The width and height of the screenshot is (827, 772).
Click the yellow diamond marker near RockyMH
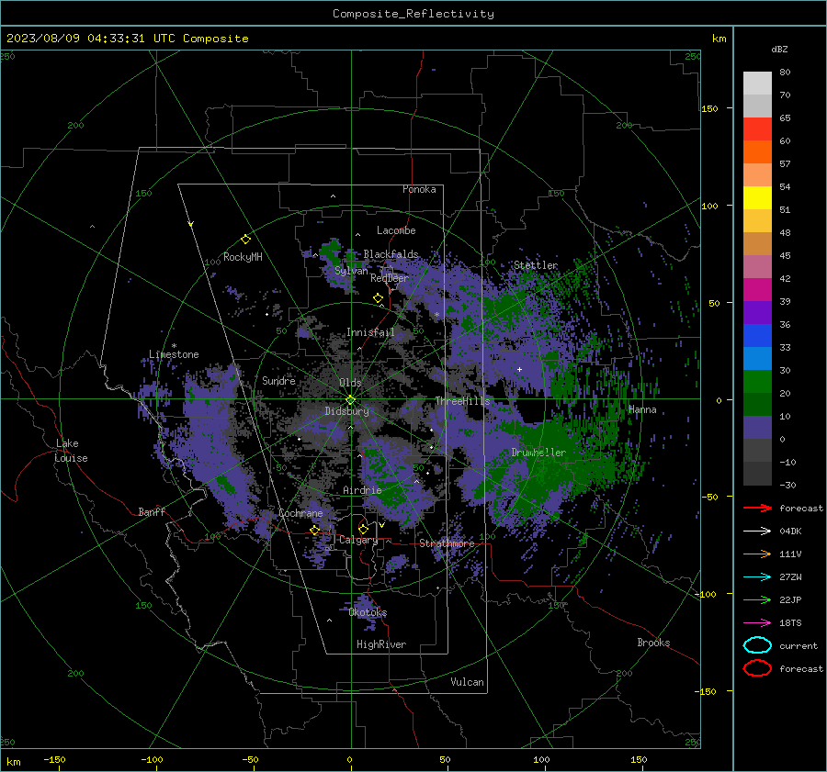pos(245,240)
